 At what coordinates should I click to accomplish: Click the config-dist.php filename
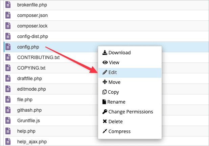[x=33, y=37]
